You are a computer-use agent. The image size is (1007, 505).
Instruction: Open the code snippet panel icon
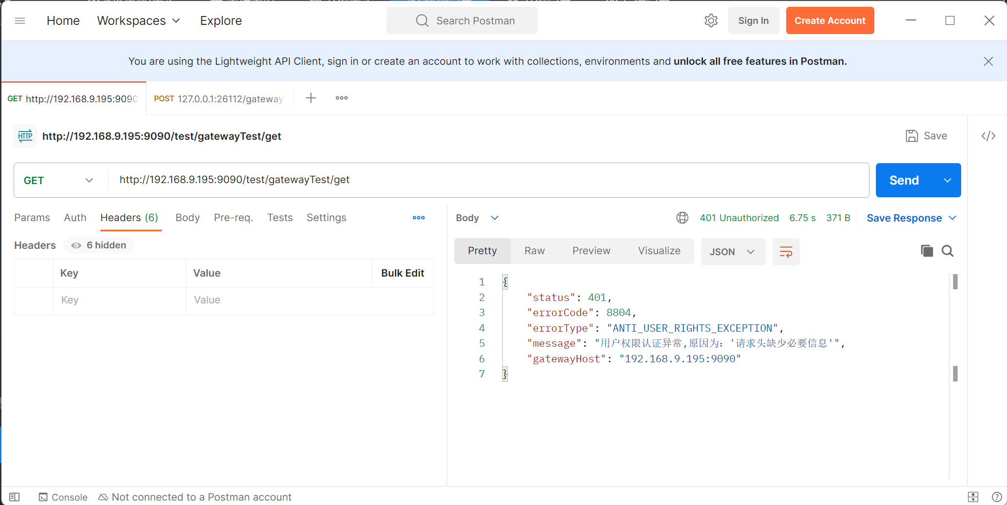(x=988, y=136)
